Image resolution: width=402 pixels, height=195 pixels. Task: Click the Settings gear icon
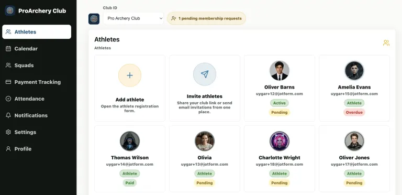coord(8,132)
